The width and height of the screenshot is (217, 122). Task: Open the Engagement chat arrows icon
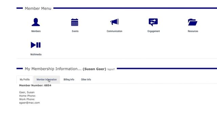point(153,22)
